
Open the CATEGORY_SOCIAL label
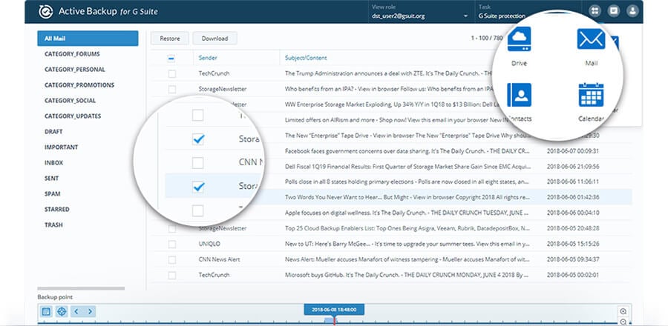click(70, 101)
